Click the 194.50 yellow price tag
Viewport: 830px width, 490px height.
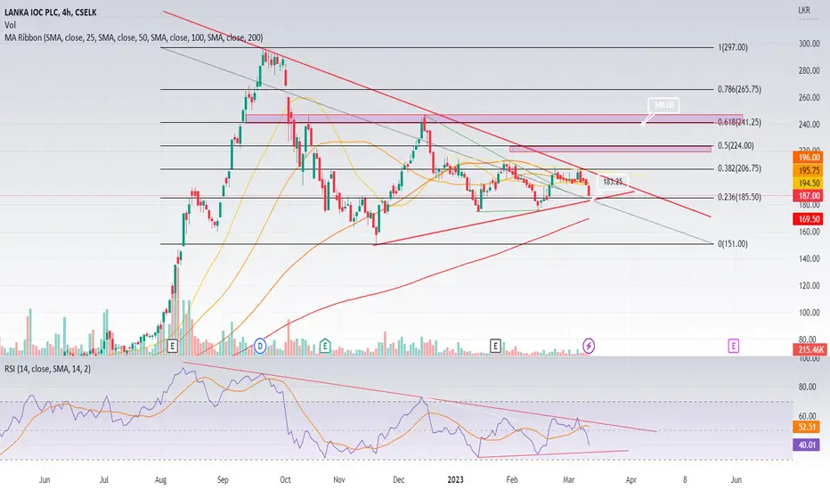coord(807,184)
